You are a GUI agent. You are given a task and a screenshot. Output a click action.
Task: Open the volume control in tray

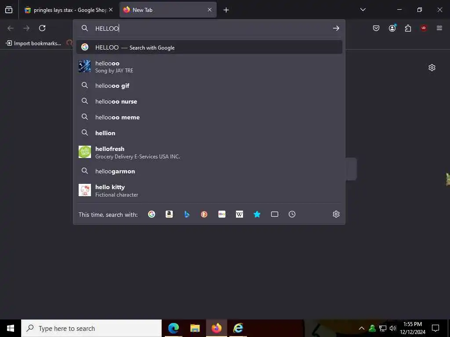coord(393,328)
